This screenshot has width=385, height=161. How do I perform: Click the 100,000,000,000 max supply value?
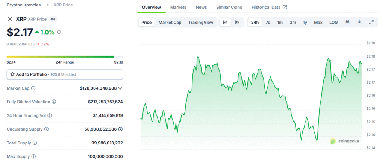(105, 156)
